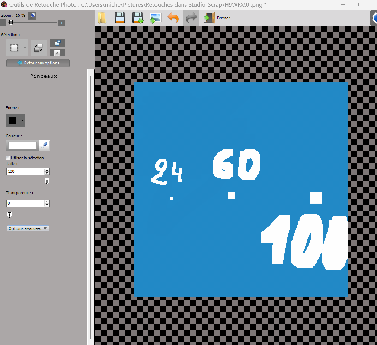Click Retour aux options button
This screenshot has height=345, width=377.
(x=38, y=63)
